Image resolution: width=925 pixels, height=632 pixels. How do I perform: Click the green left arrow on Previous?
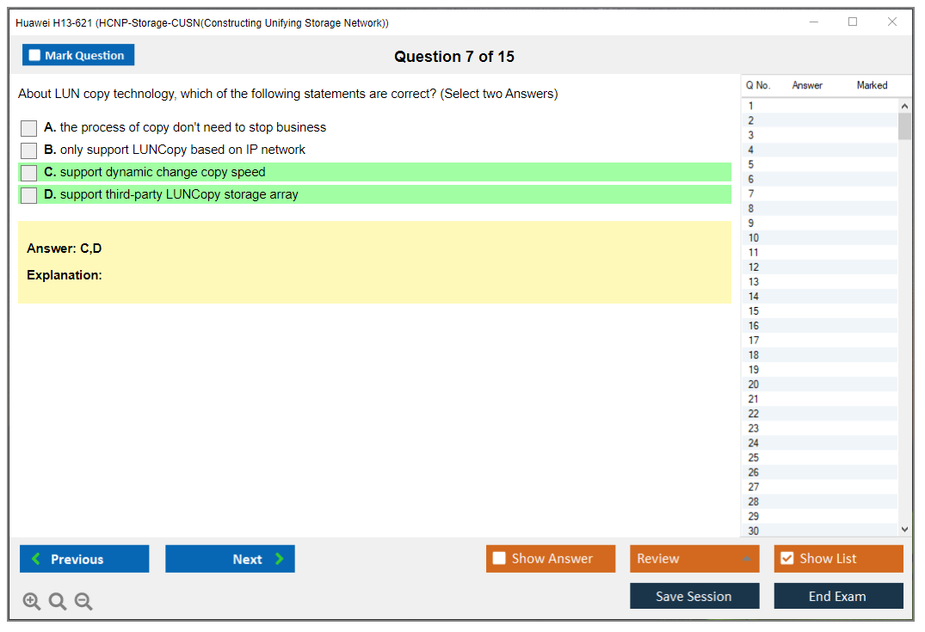[36, 559]
